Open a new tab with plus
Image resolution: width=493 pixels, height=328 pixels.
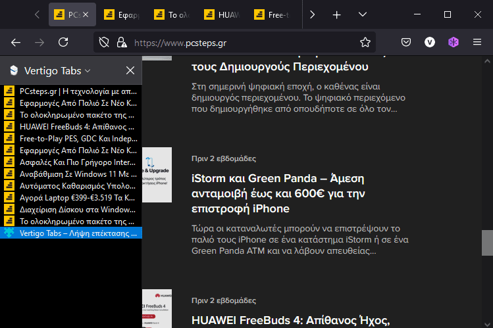tap(336, 14)
